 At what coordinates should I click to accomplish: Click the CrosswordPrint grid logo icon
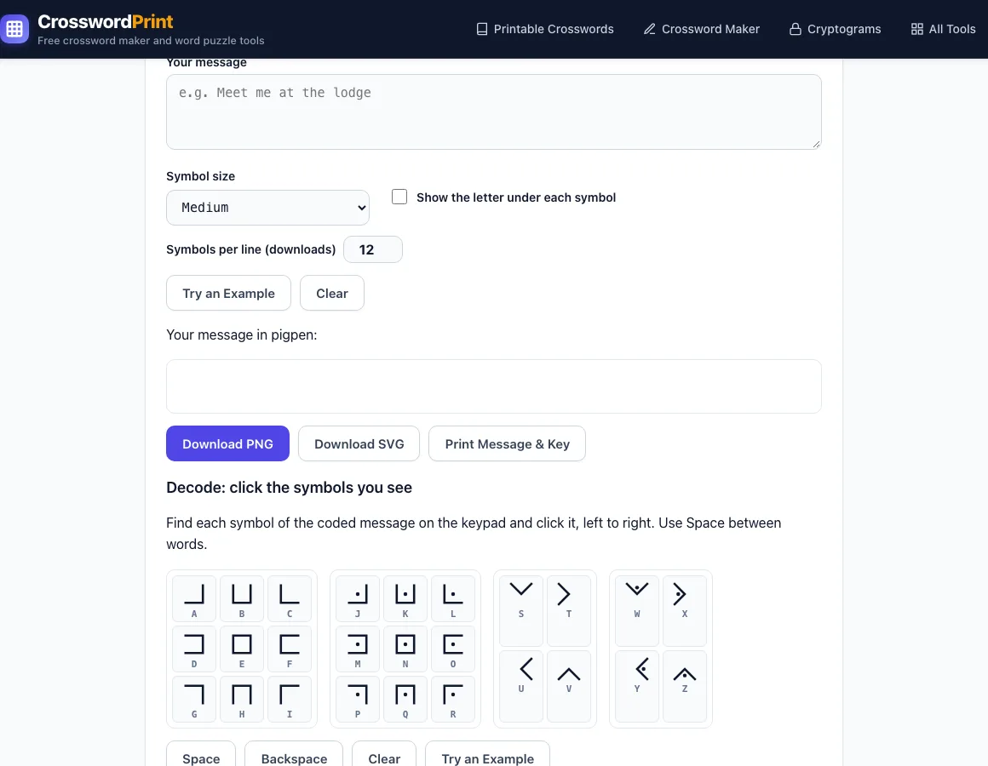[14, 29]
